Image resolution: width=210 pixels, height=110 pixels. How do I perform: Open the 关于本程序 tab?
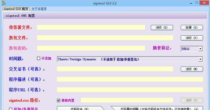(39, 9)
